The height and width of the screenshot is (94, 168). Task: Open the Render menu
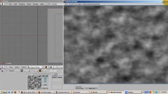35,4
